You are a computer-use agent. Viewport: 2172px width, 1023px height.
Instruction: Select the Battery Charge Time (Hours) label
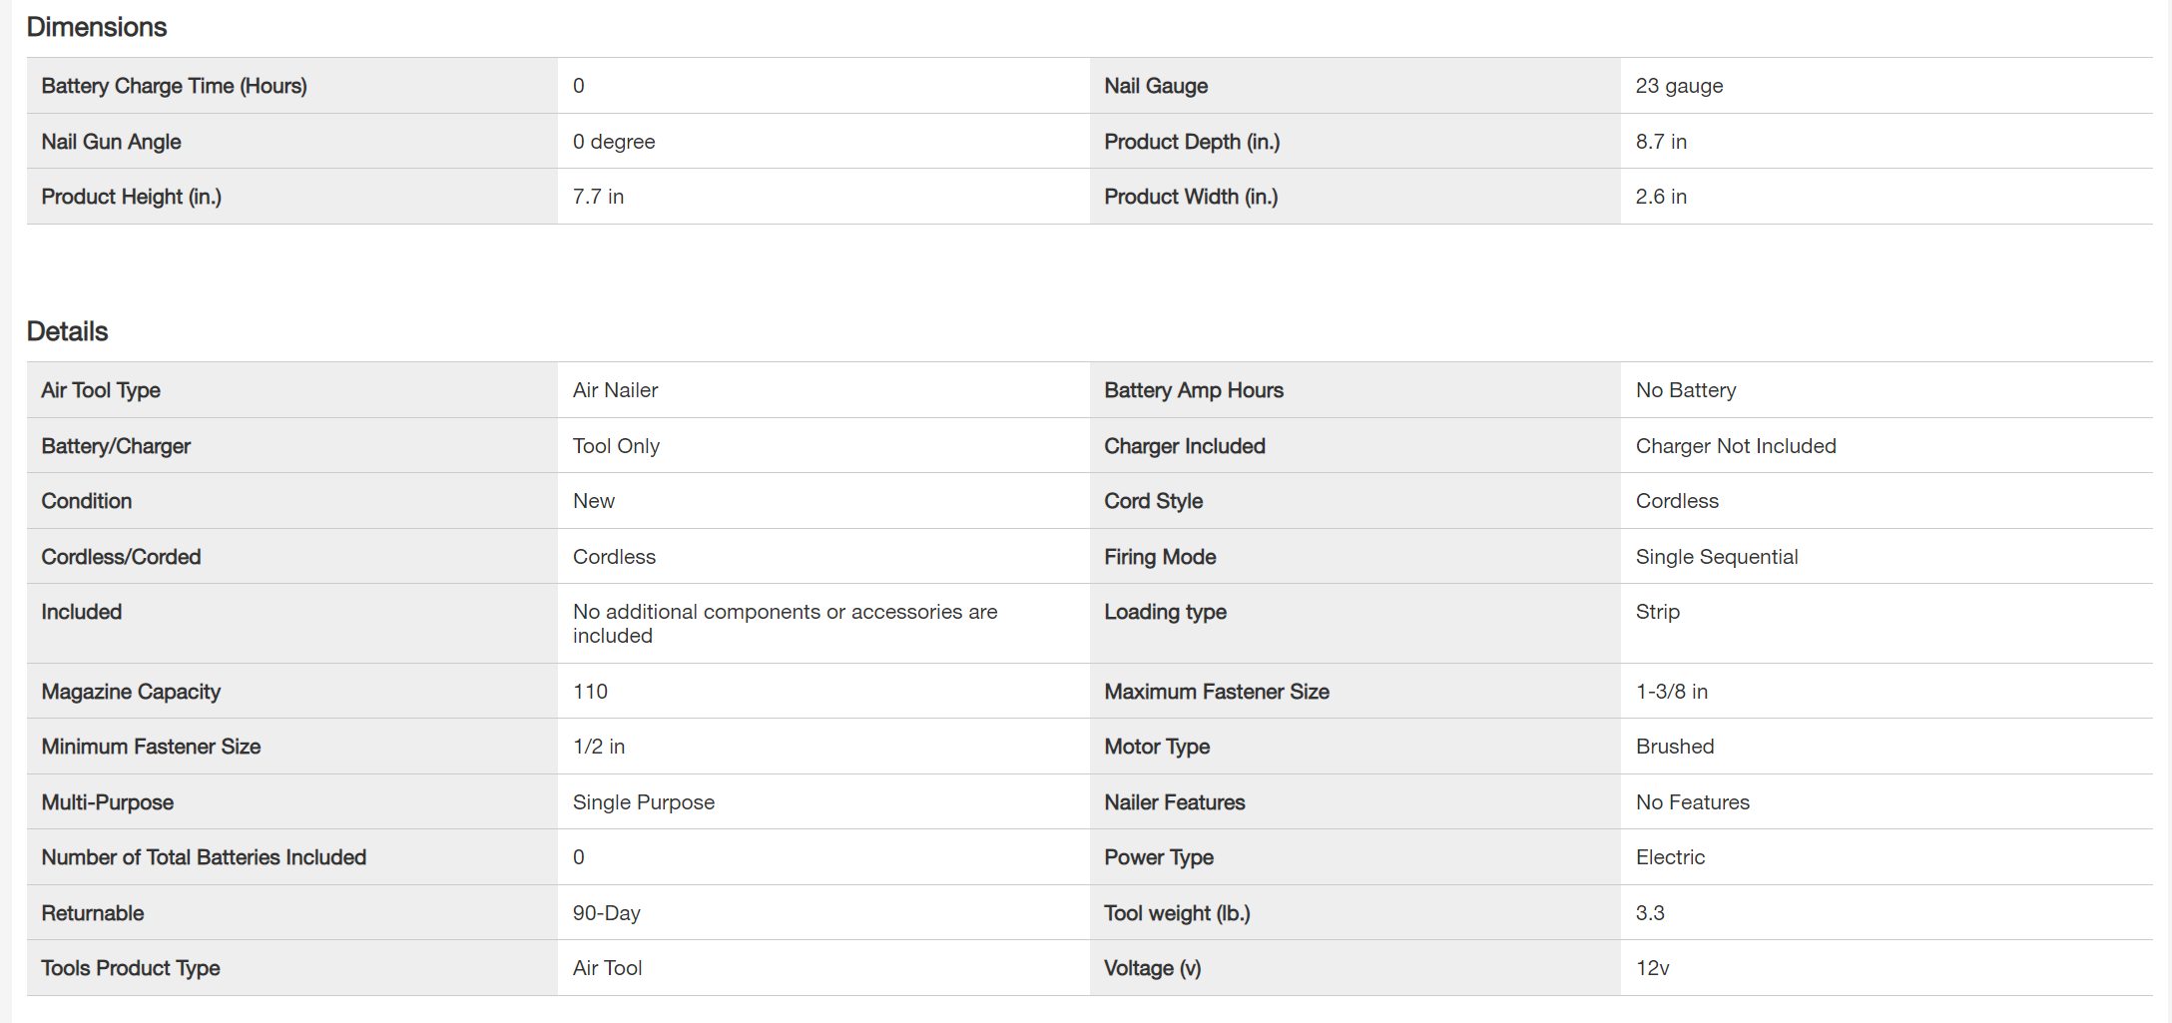click(x=174, y=86)
